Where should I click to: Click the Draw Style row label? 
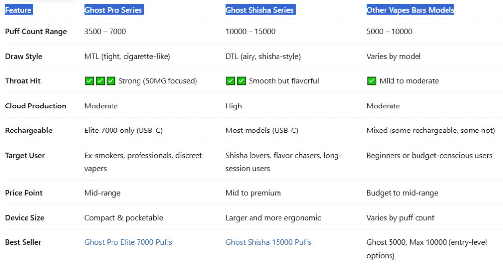pos(24,57)
